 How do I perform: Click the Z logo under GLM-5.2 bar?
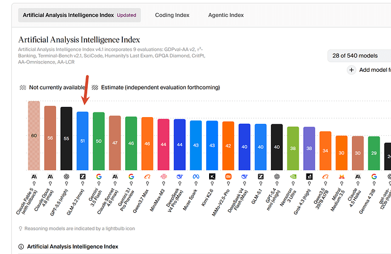click(x=83, y=176)
